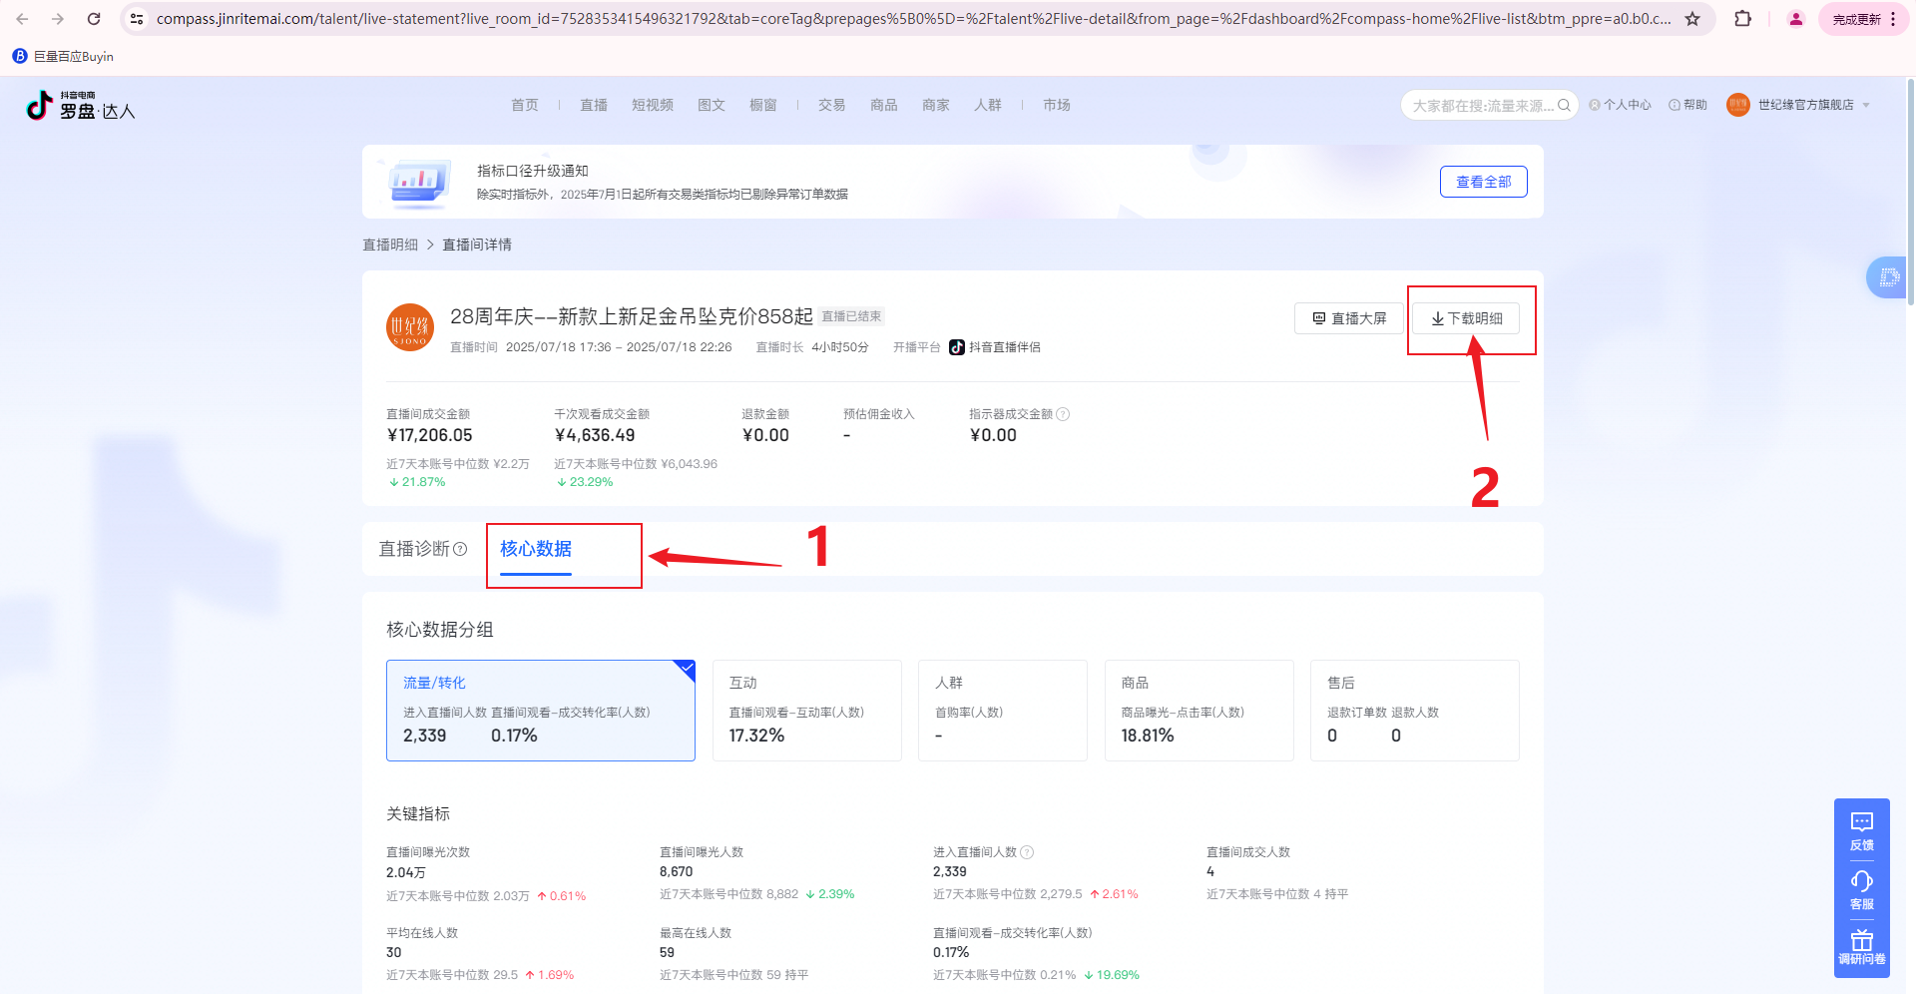Click the 下载明细 download button
This screenshot has width=1916, height=994.
[1466, 318]
